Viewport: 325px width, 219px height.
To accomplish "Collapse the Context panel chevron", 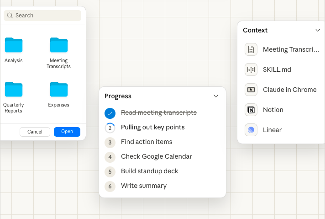I will 318,30.
